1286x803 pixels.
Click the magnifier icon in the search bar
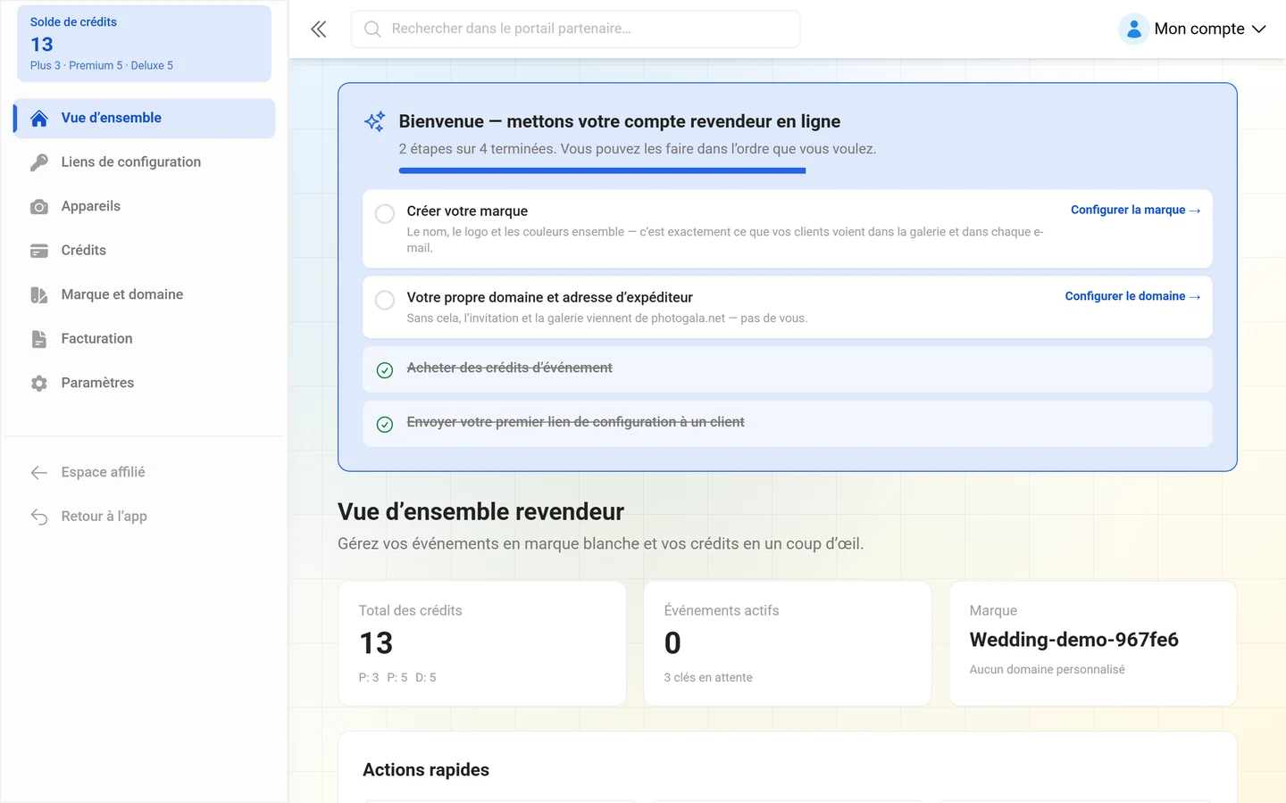coord(372,29)
